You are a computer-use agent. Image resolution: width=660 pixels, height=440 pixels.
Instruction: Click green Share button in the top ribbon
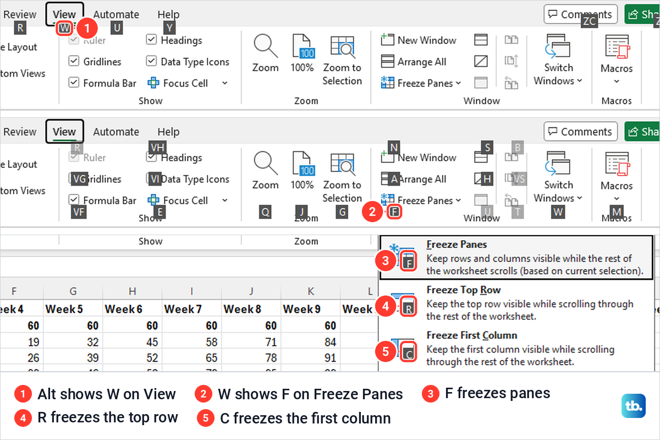point(642,15)
